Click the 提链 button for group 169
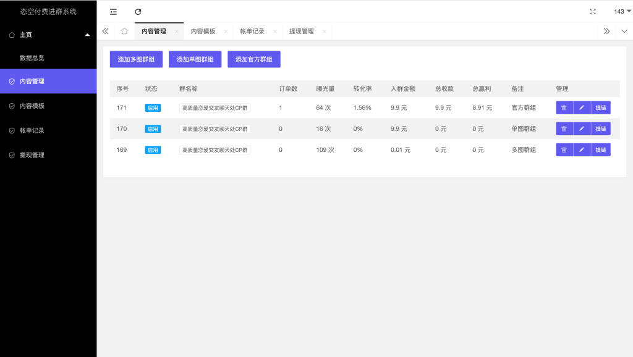 click(x=600, y=149)
